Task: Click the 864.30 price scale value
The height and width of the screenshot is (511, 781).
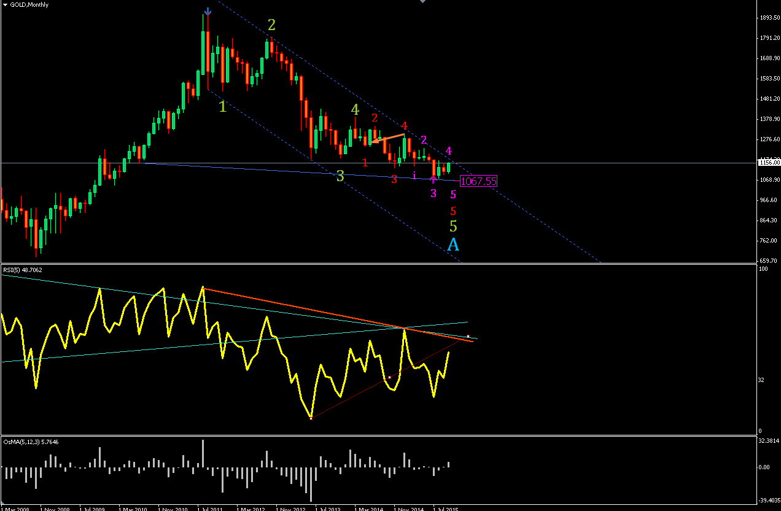Action: tap(769, 220)
